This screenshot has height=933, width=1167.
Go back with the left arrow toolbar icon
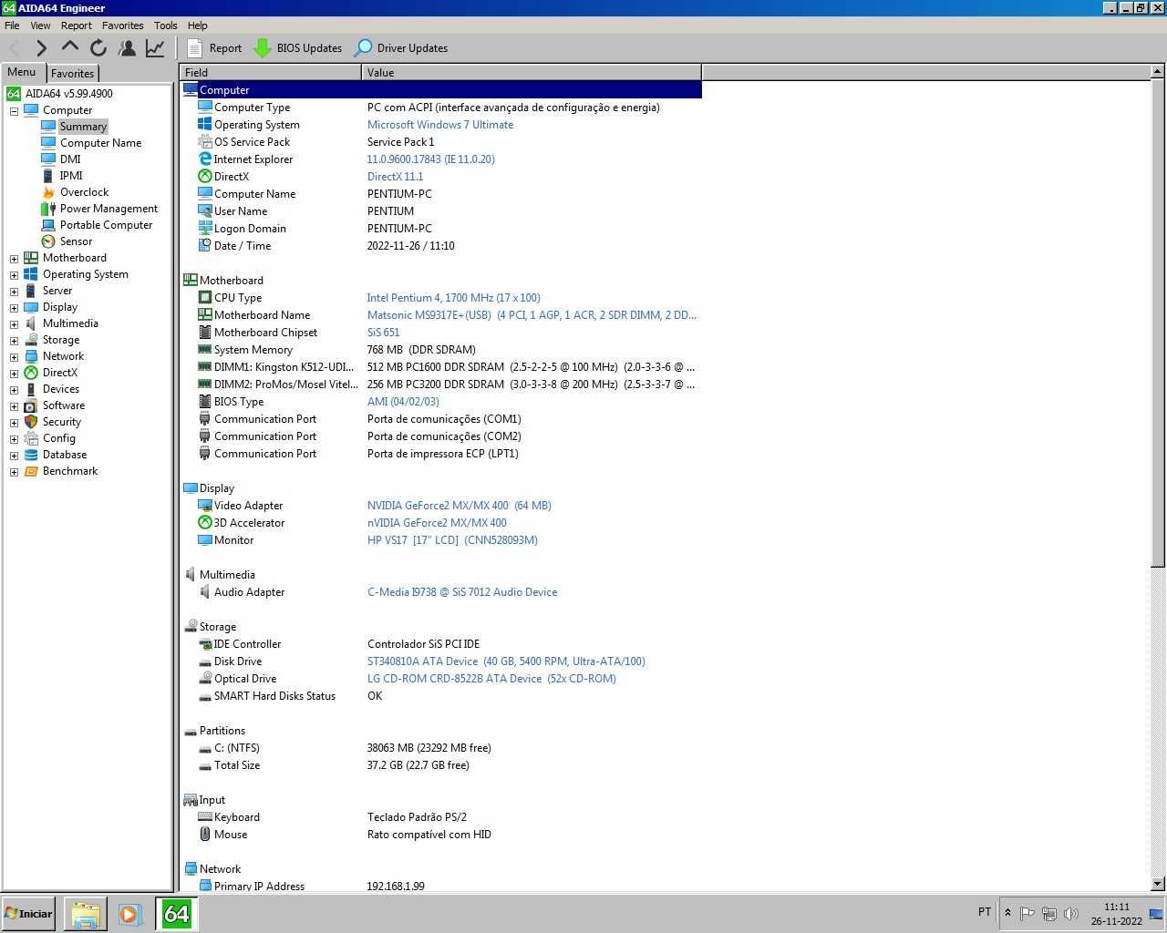click(14, 48)
